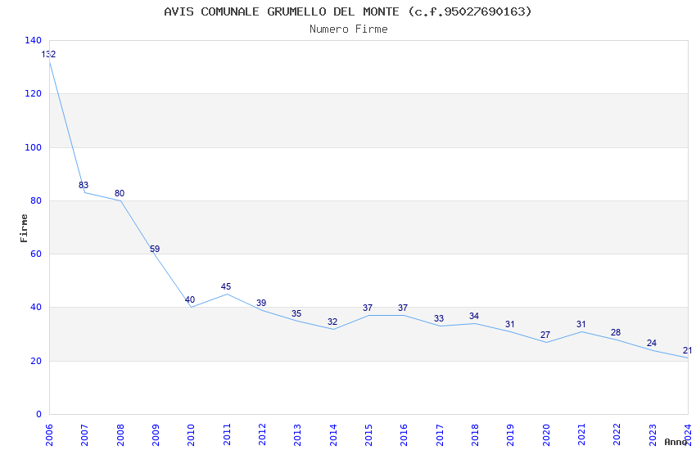Click y-axis tick value 40
Image resolution: width=696 pixels, height=450 pixels.
pyautogui.click(x=36, y=308)
